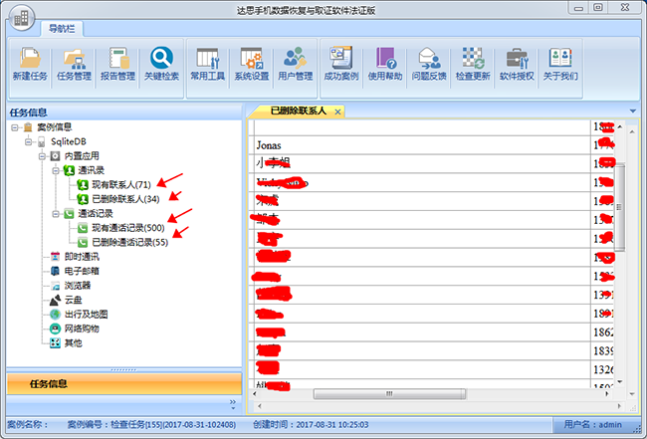The image size is (647, 439).
Task: Open 软件授权 software license icon
Action: coord(517,64)
